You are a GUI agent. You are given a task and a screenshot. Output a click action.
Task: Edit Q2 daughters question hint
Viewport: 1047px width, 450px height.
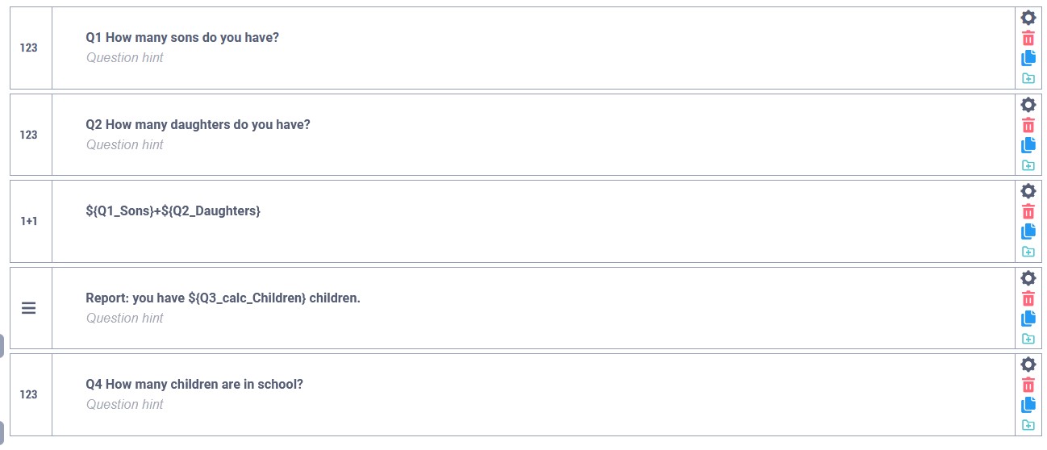125,145
